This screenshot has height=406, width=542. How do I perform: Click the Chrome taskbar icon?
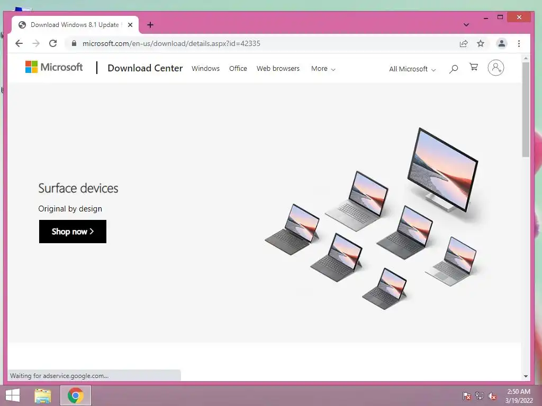click(x=76, y=395)
